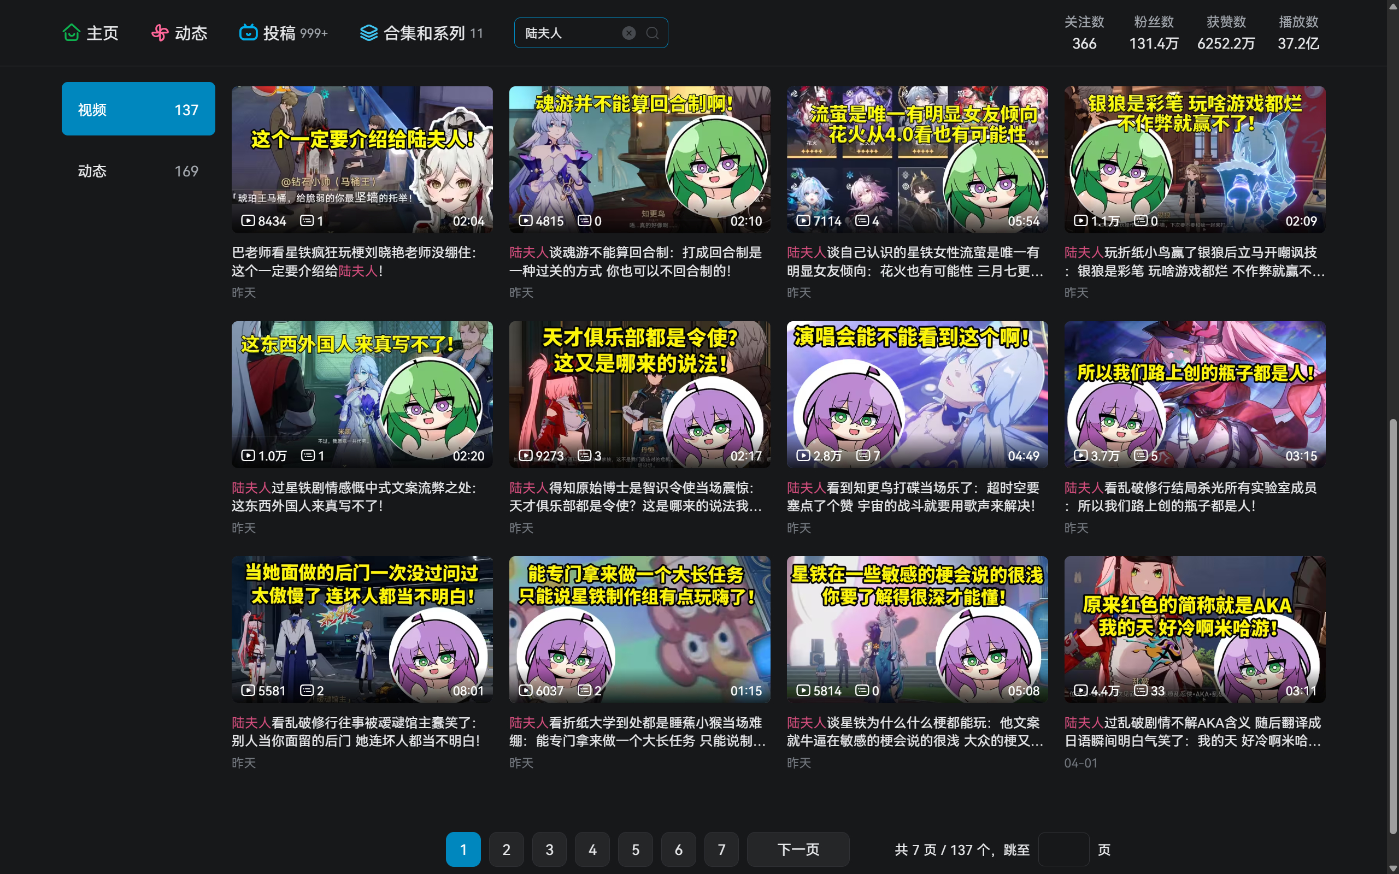
Task: Click the 投稿 TV icon
Action: point(248,33)
